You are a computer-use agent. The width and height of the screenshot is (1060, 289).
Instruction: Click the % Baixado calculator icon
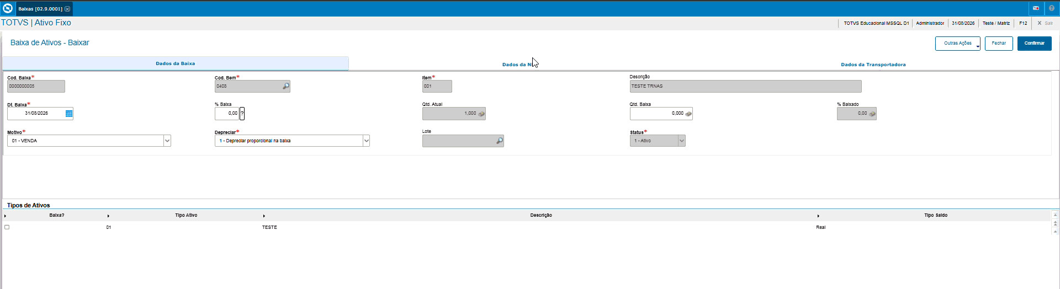872,114
